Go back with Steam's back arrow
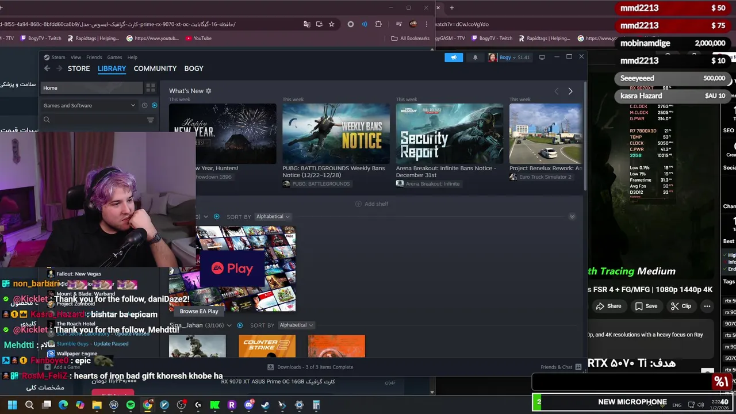 (47, 68)
